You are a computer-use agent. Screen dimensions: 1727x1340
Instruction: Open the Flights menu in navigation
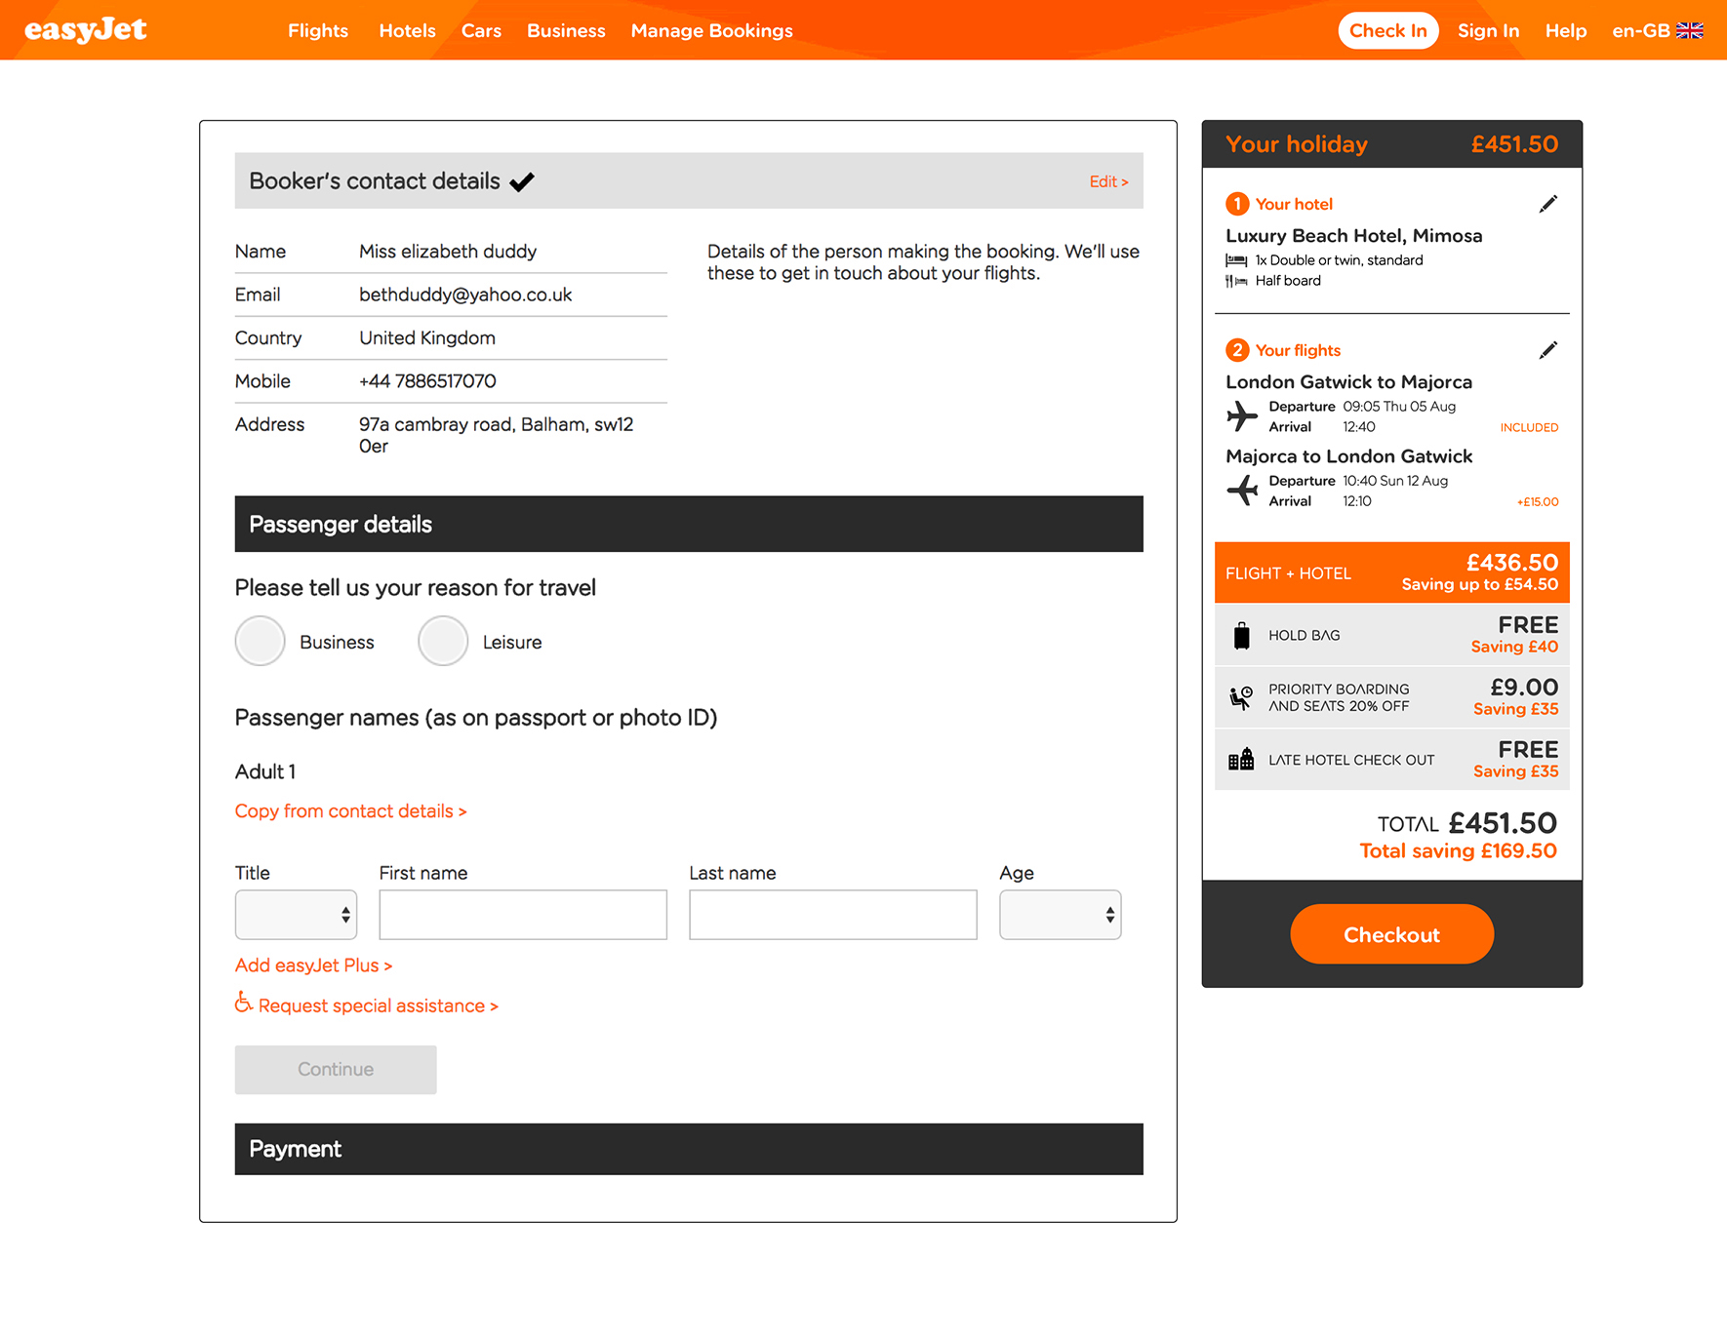tap(317, 30)
